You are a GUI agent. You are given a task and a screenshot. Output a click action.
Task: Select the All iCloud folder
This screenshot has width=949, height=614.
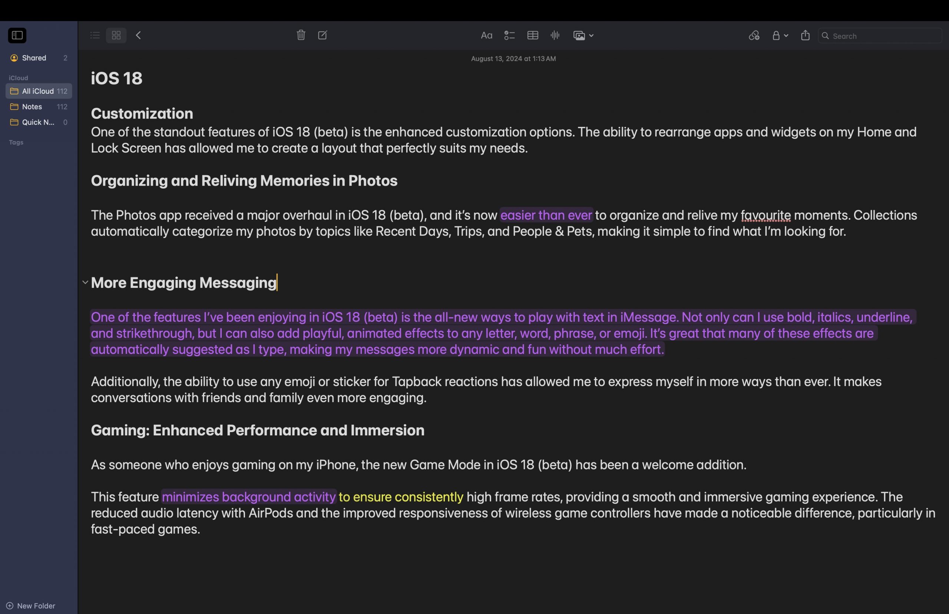tap(39, 91)
